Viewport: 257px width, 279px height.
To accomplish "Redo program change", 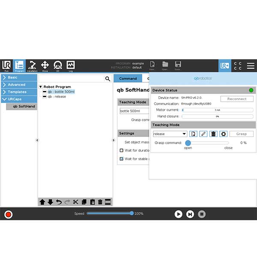I will (67, 202).
